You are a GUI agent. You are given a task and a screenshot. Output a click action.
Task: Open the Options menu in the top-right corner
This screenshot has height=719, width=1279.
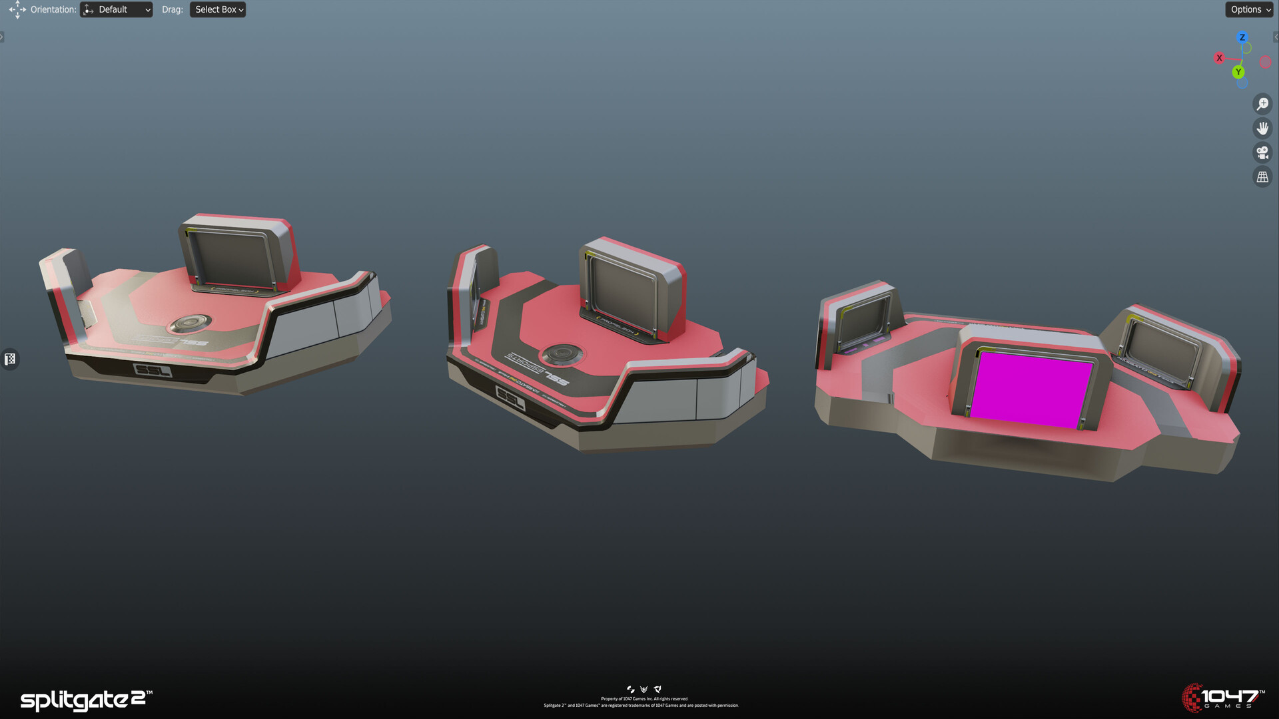tap(1249, 9)
